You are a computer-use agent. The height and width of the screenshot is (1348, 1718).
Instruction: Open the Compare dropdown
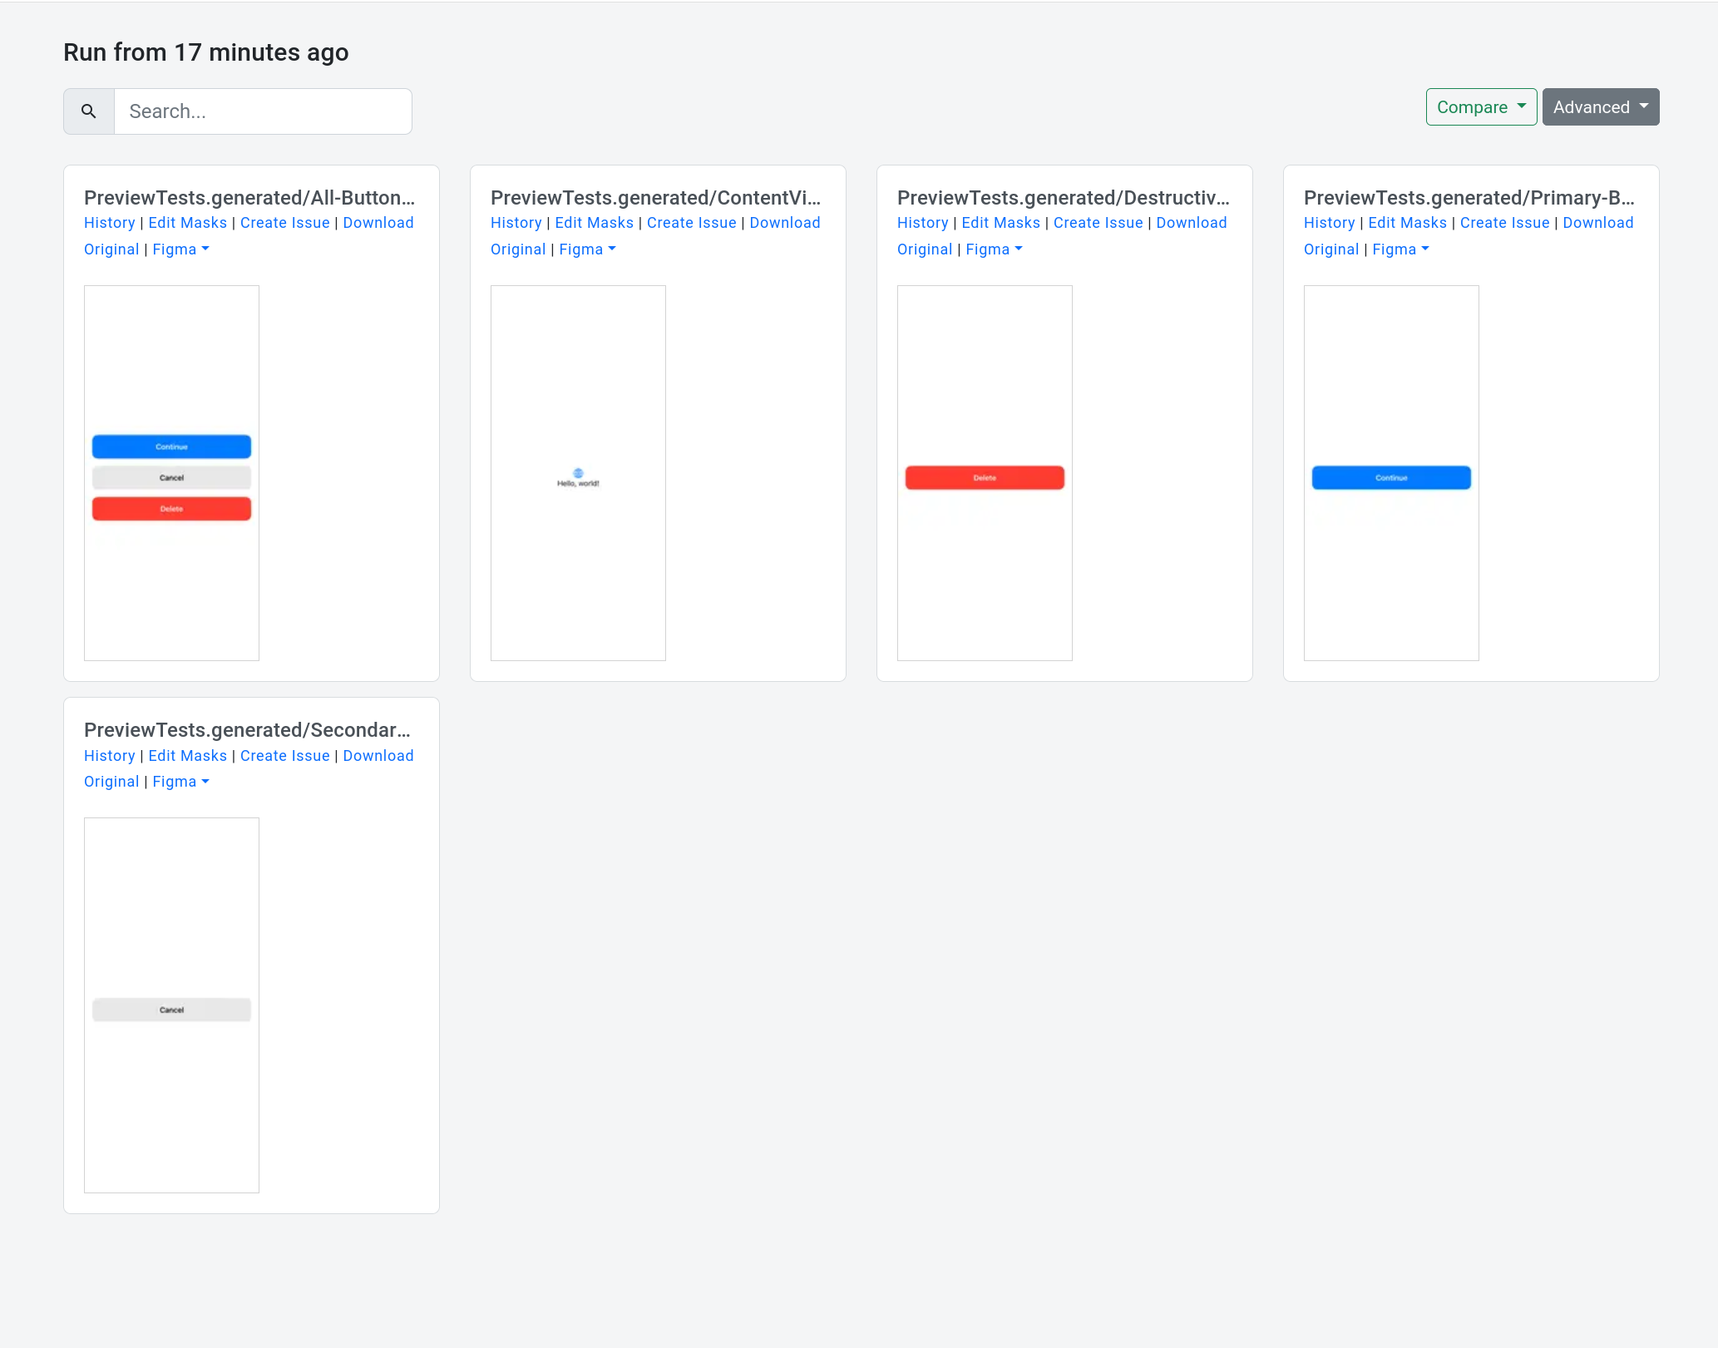[x=1481, y=107]
